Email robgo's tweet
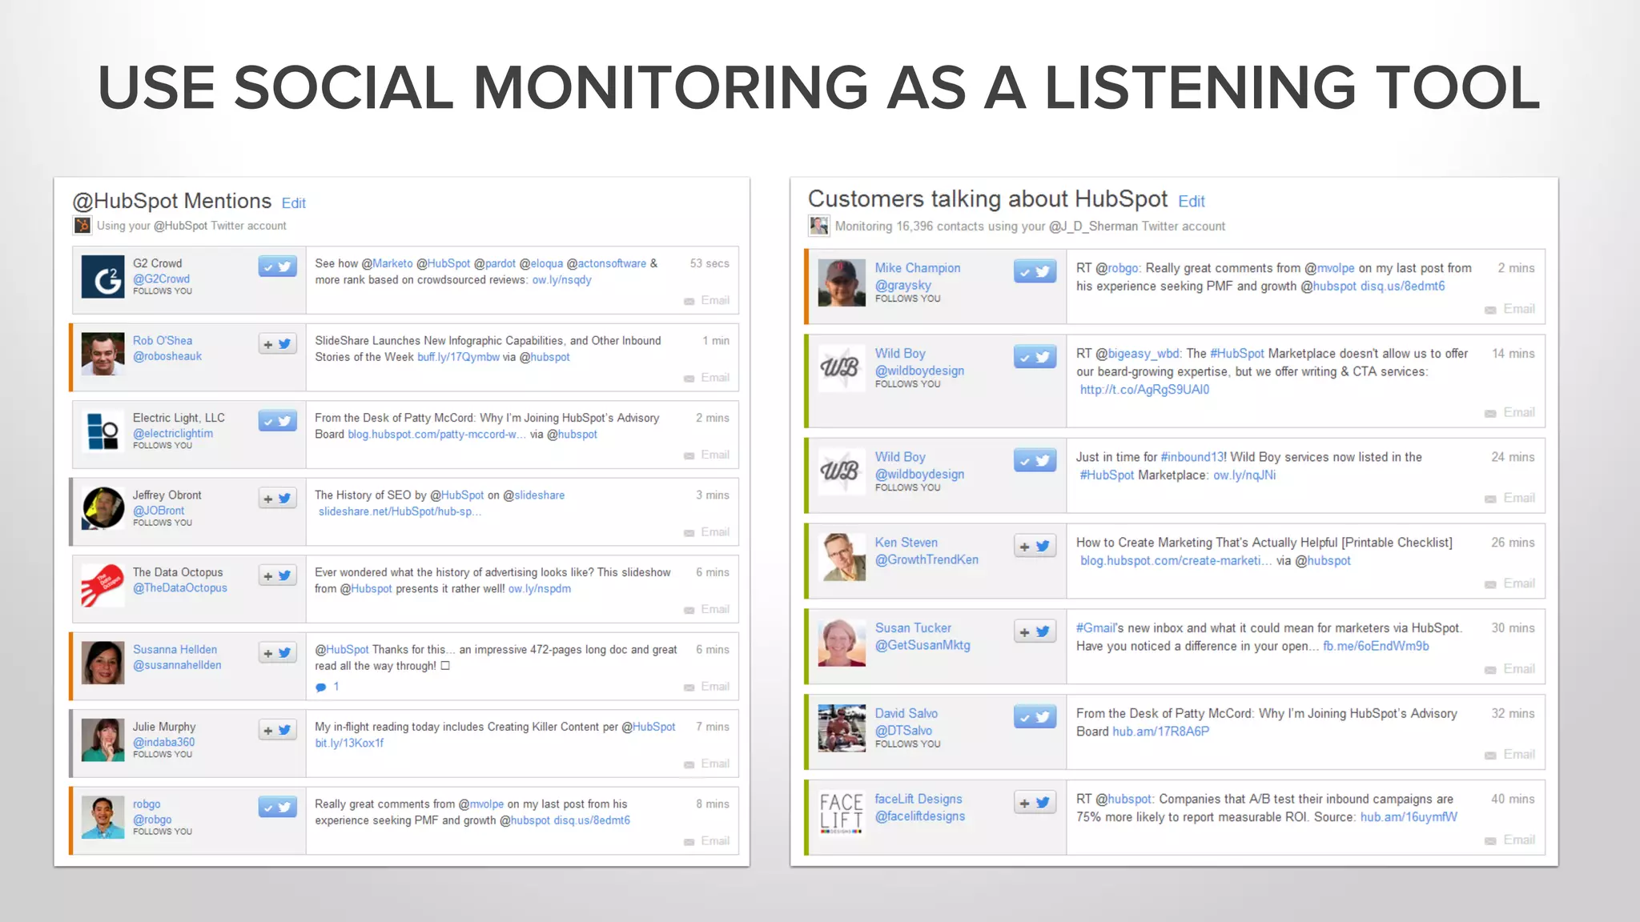Viewport: 1640px width, 922px height. [706, 841]
